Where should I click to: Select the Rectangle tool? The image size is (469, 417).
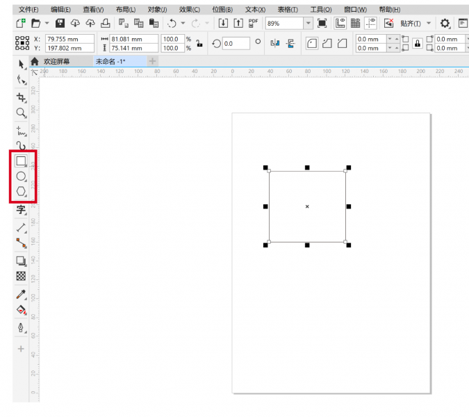[x=21, y=161]
